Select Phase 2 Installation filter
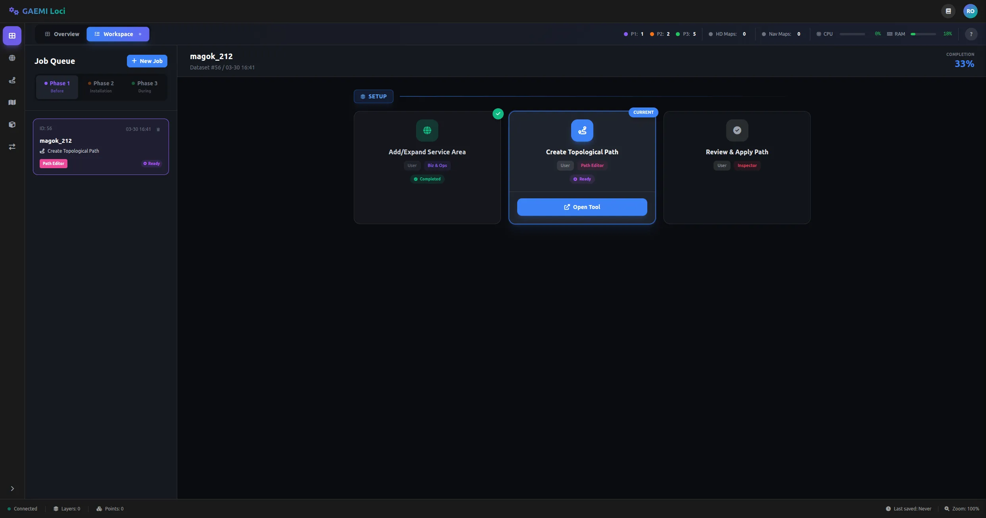 point(101,86)
